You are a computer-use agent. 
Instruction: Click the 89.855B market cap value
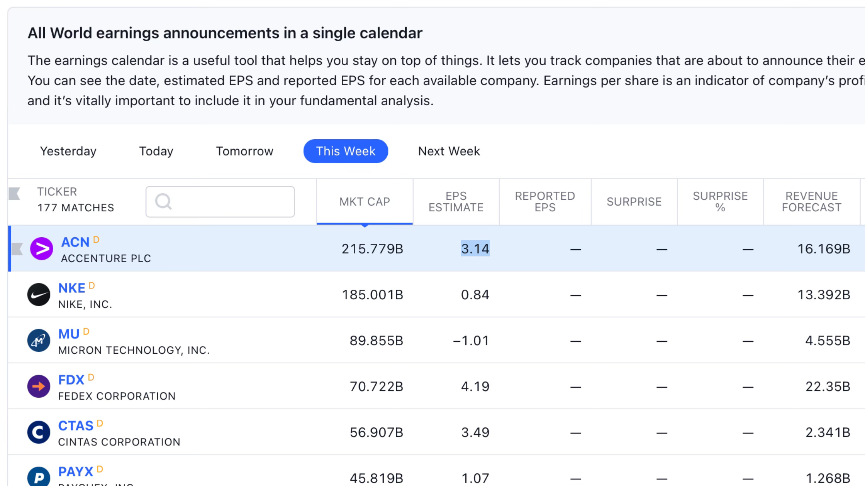[x=377, y=341]
